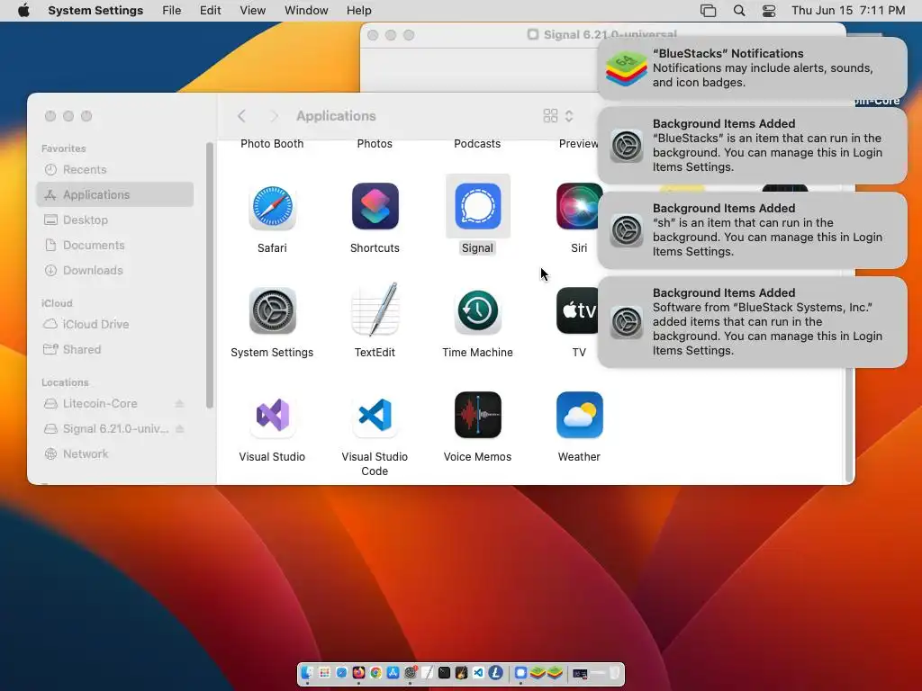
Task: Open the Safari app in Applications
Action: pyautogui.click(x=272, y=207)
